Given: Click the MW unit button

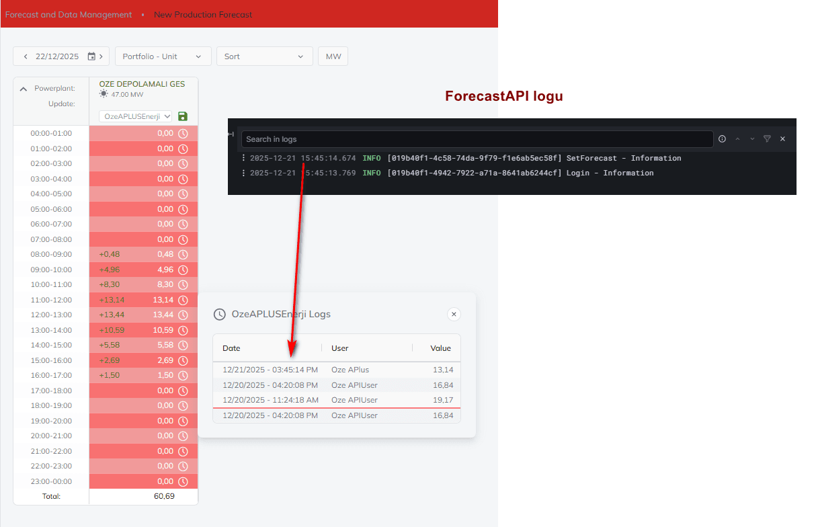Looking at the screenshot, I should click(x=333, y=56).
